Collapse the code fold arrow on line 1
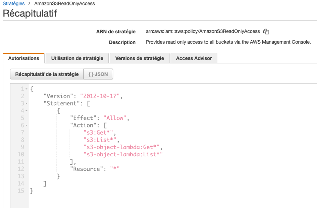The image size is (317, 208). 27,89
